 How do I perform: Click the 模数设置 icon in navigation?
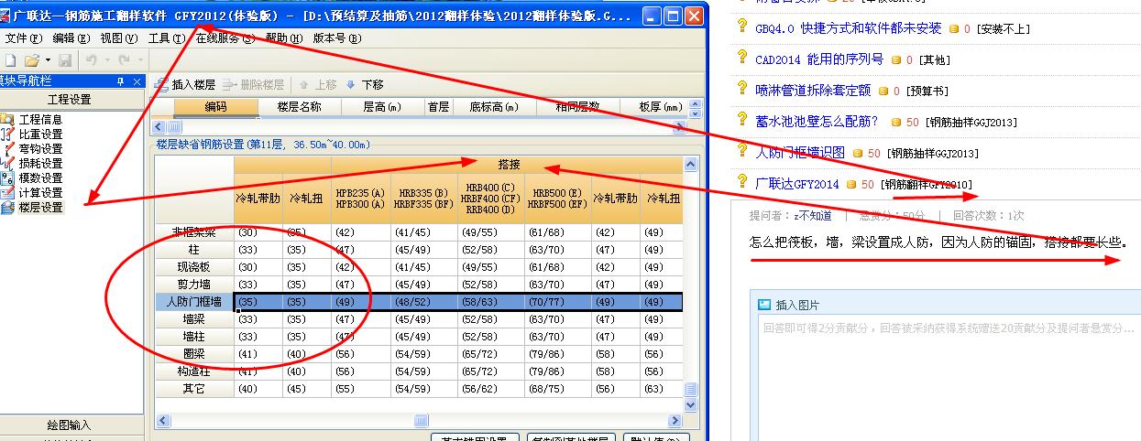pyautogui.click(x=7, y=178)
